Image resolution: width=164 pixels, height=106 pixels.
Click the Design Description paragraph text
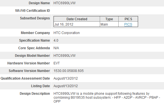pyautogui.click(x=107, y=98)
